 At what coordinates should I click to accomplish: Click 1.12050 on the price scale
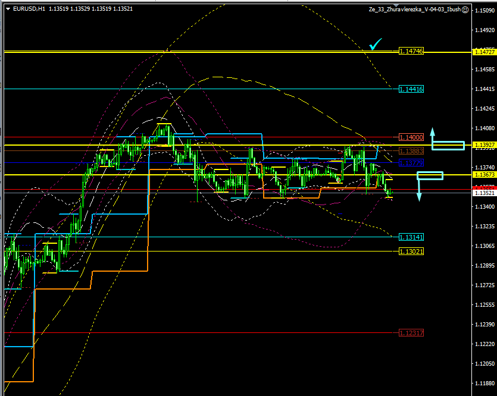(485, 364)
